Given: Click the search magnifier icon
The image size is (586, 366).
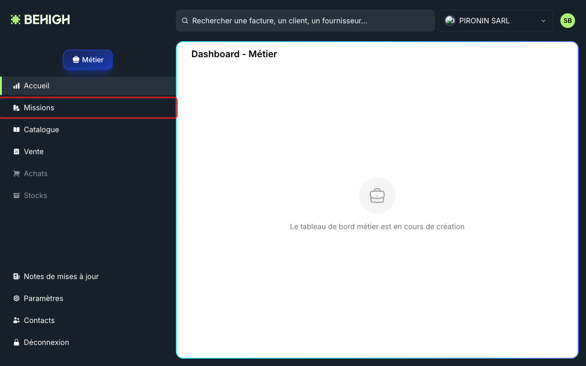Looking at the screenshot, I should tap(185, 21).
